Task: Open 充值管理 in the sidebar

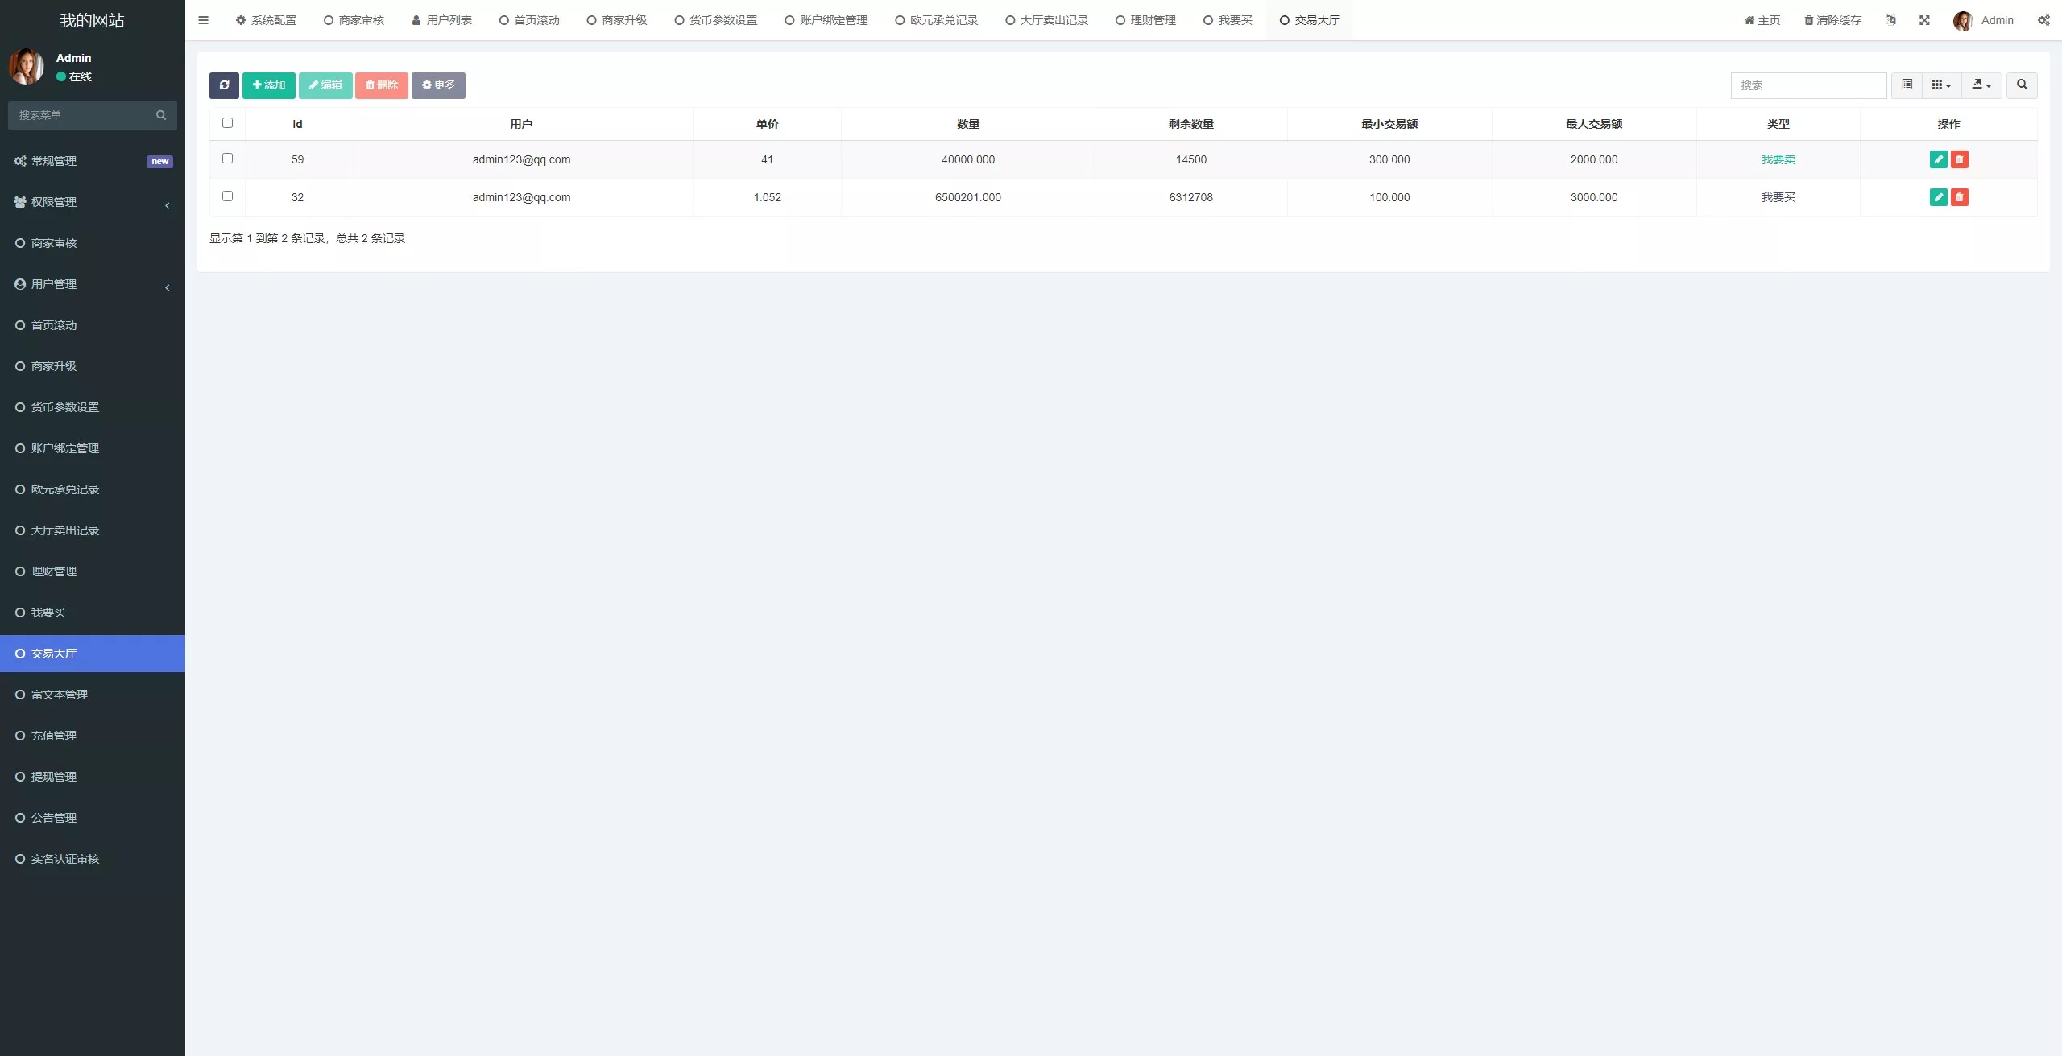Action: pos(54,736)
